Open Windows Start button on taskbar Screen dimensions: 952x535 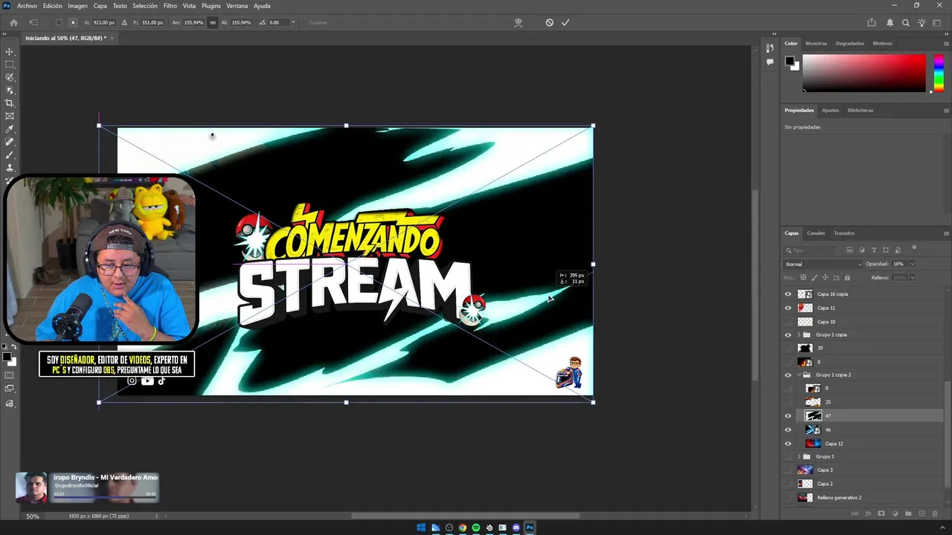click(x=421, y=528)
